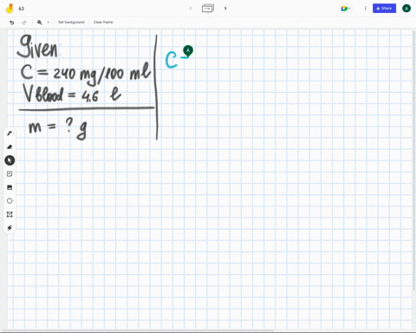The width and height of the screenshot is (416, 333).
Task: Select the Pen tool
Action: [x=10, y=134]
